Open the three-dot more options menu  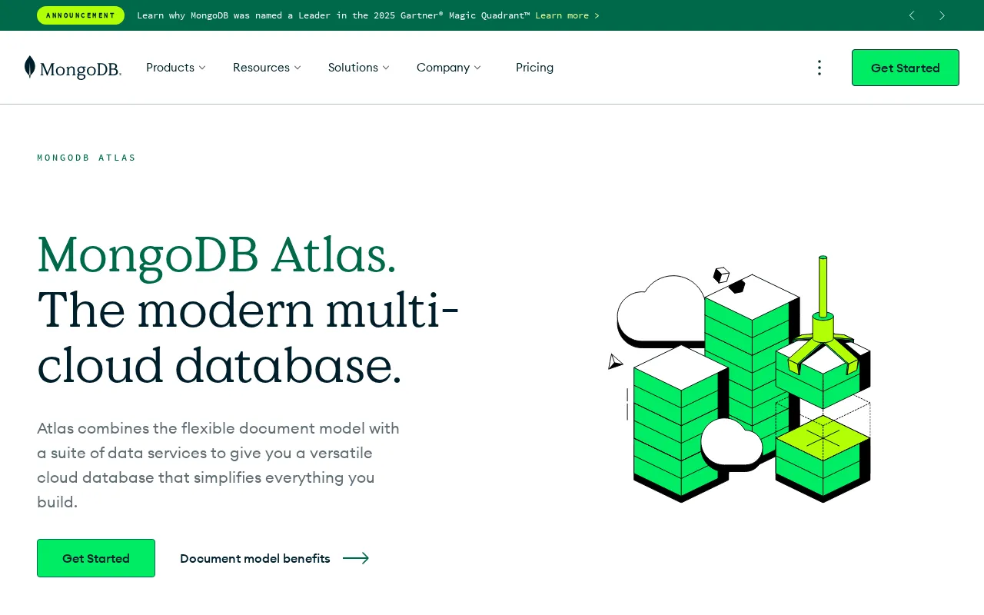pos(819,68)
